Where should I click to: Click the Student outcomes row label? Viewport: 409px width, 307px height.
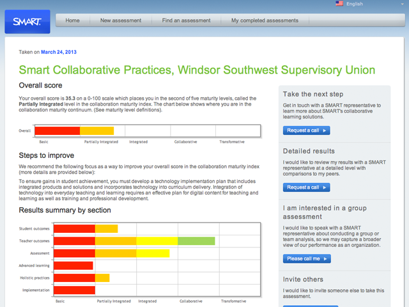click(34, 229)
